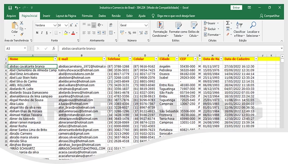This screenshot has width=288, height=164.
Task: Click the Clear eraser icon in Edição
Action: 228,34
